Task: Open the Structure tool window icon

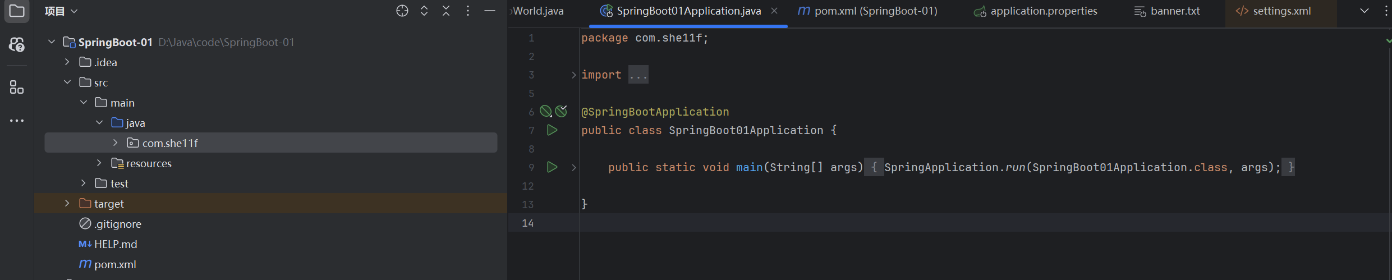Action: 17,87
